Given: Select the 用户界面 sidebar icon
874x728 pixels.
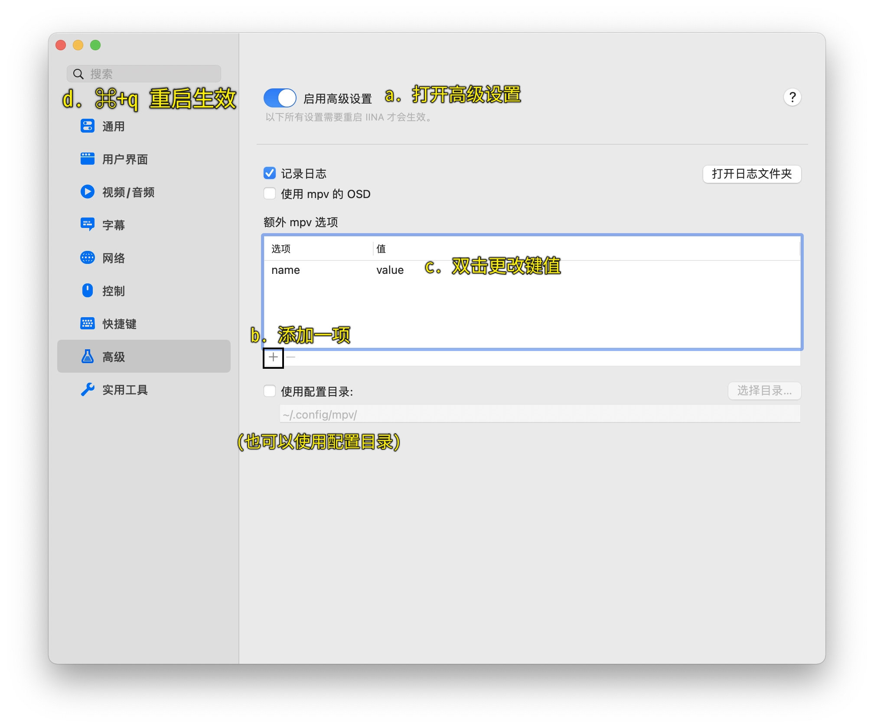Looking at the screenshot, I should (x=88, y=159).
